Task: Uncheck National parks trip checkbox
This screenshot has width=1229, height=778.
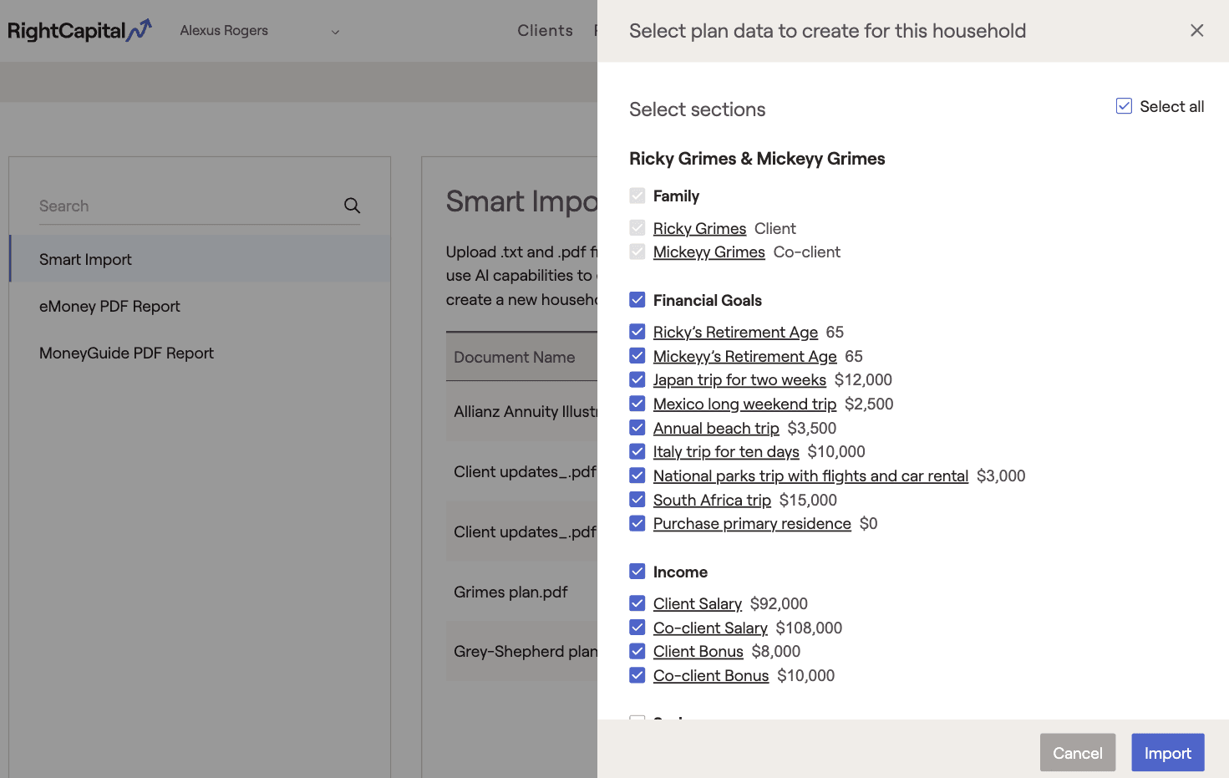Action: click(x=637, y=475)
